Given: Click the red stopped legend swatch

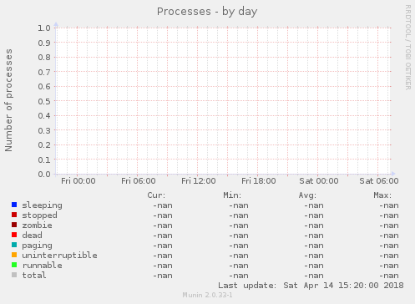Looking at the screenshot, I should point(14,215).
